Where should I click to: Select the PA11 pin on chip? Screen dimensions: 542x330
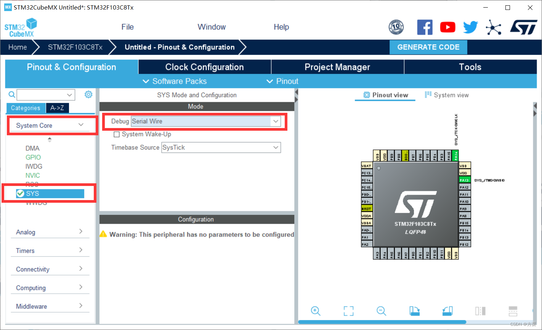464,194
